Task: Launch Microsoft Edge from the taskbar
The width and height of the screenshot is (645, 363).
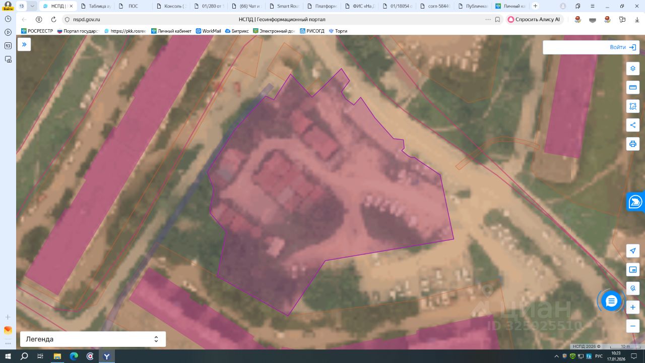Action: 74,356
